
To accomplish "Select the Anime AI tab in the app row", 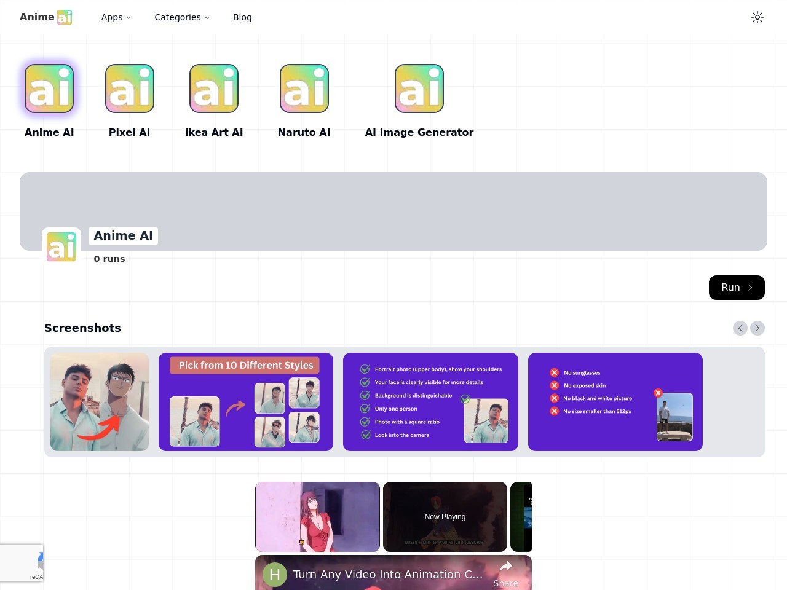I will (x=49, y=88).
